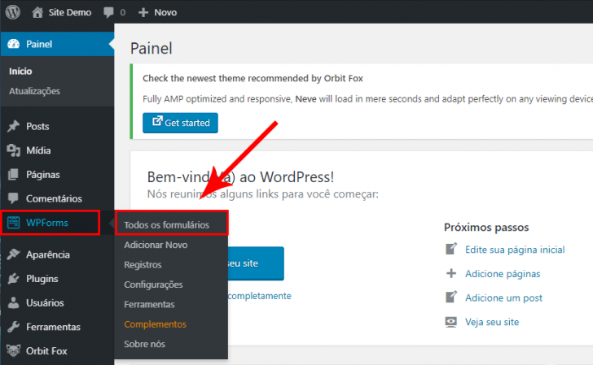The width and height of the screenshot is (593, 365).
Task: Click the plus icon beside Novo
Action: 143,12
